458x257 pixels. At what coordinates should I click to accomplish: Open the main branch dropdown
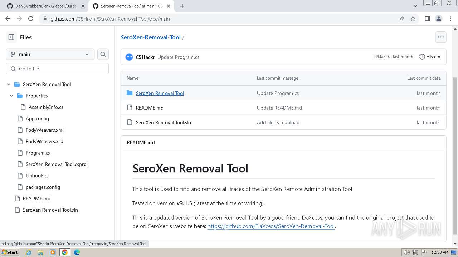pos(50,54)
